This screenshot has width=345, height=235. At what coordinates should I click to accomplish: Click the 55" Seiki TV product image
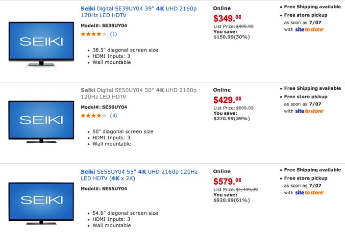point(42,201)
